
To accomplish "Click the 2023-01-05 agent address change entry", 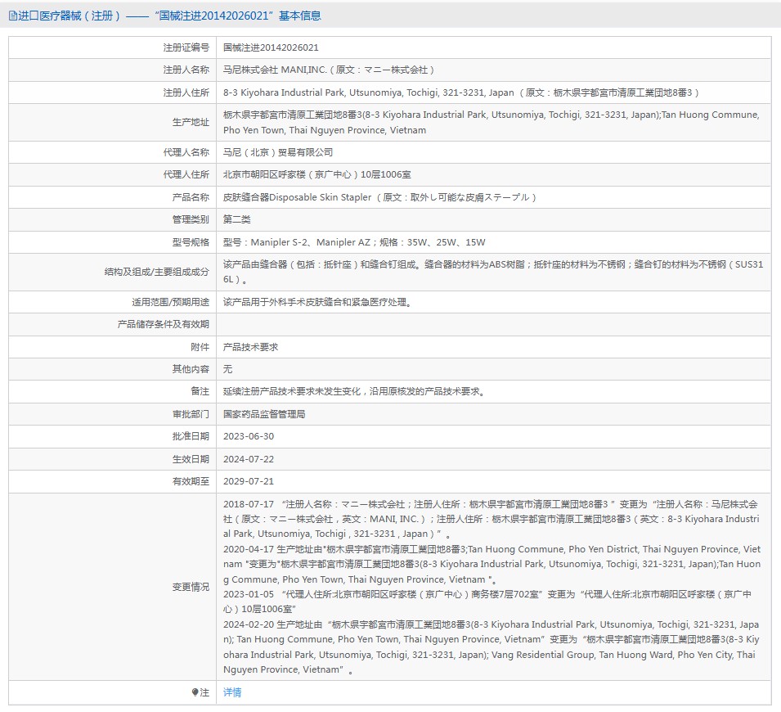I will pos(487,602).
